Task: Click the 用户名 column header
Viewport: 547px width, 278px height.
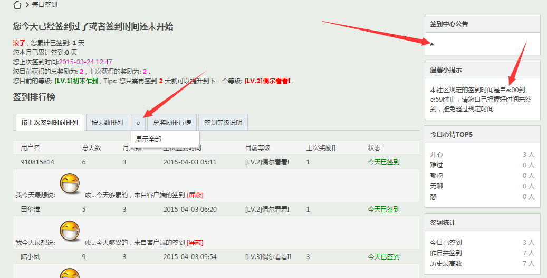Action: coord(30,148)
